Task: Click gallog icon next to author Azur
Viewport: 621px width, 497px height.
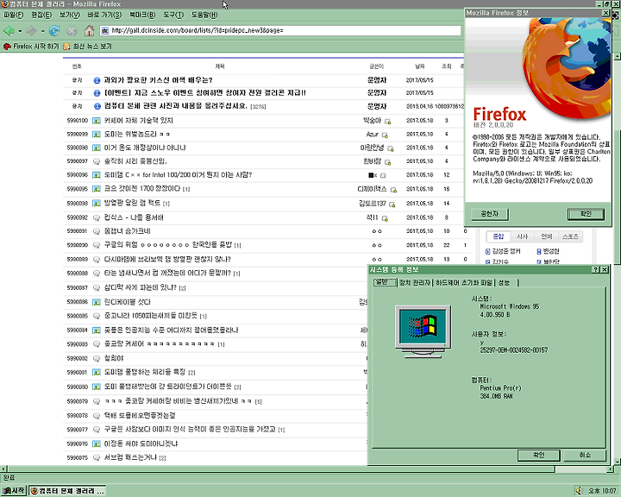Action: 385,135
